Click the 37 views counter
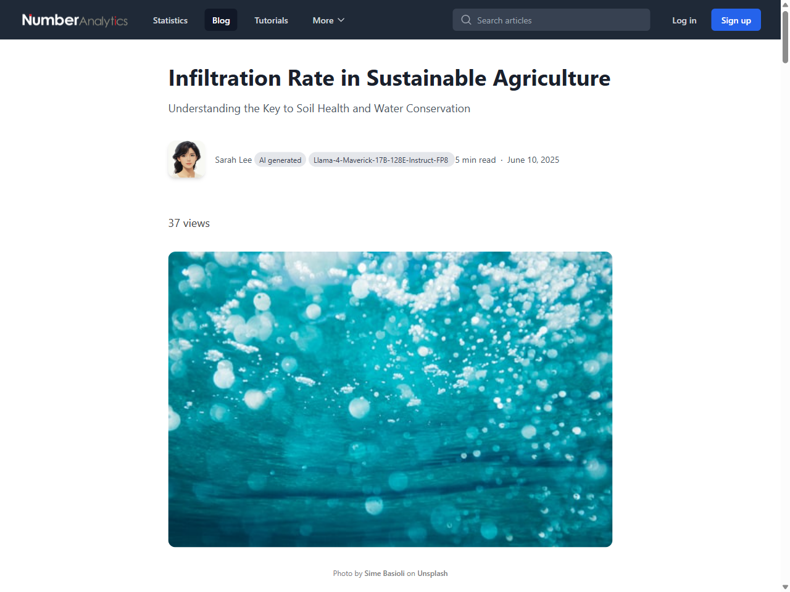This screenshot has height=592, width=790. [189, 223]
